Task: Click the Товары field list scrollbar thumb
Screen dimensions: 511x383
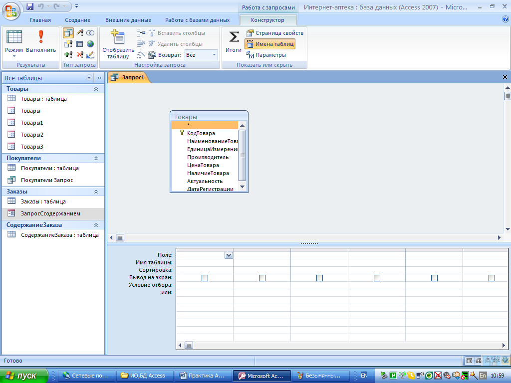Action: point(242,155)
